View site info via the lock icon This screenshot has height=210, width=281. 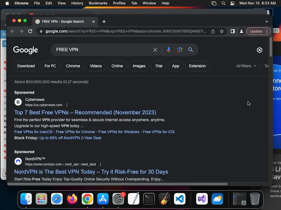point(41,31)
